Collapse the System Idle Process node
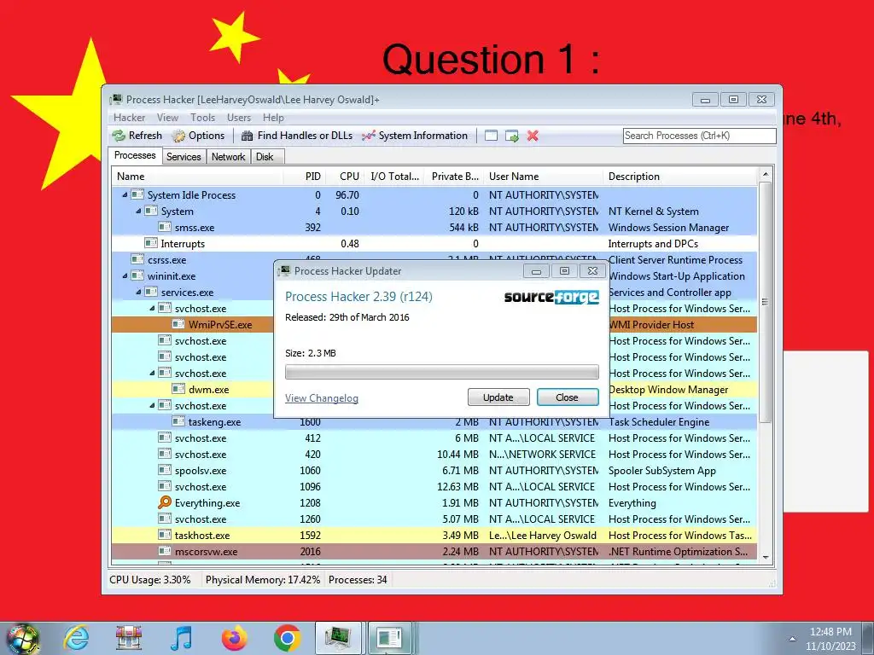This screenshot has height=655, width=874. (x=125, y=195)
